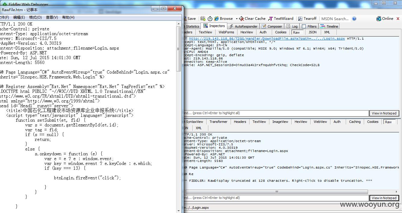Image resolution: width=402 pixels, height=213 pixels.
Task: Select request TextView inspector tab
Action: tap(205, 32)
